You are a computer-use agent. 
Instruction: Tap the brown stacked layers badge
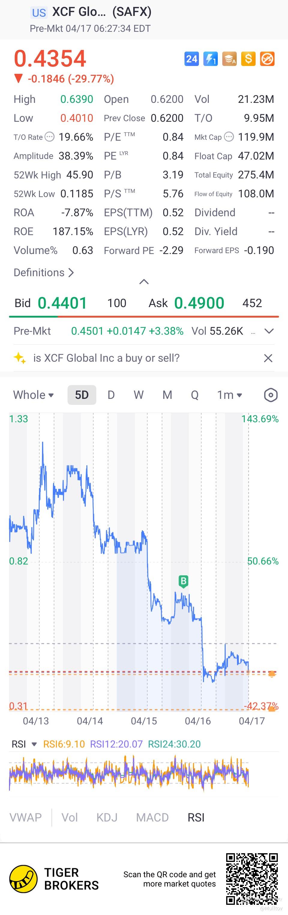click(x=229, y=59)
